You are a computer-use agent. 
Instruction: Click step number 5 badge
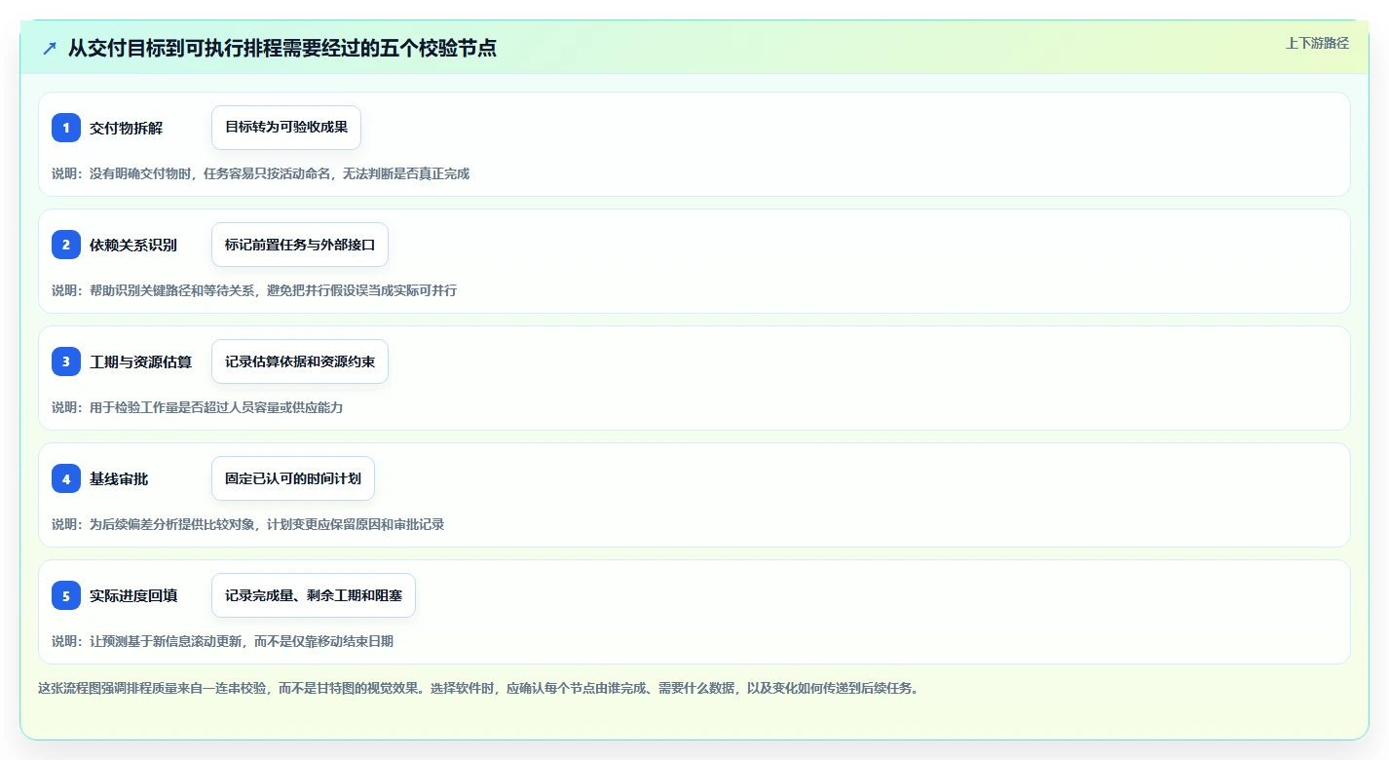[x=66, y=595]
